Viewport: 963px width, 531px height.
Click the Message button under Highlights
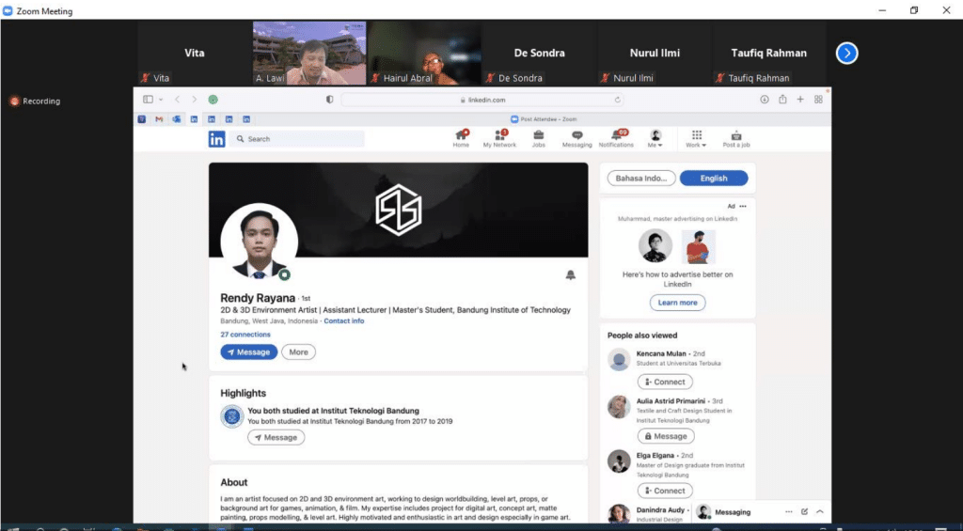coord(276,438)
